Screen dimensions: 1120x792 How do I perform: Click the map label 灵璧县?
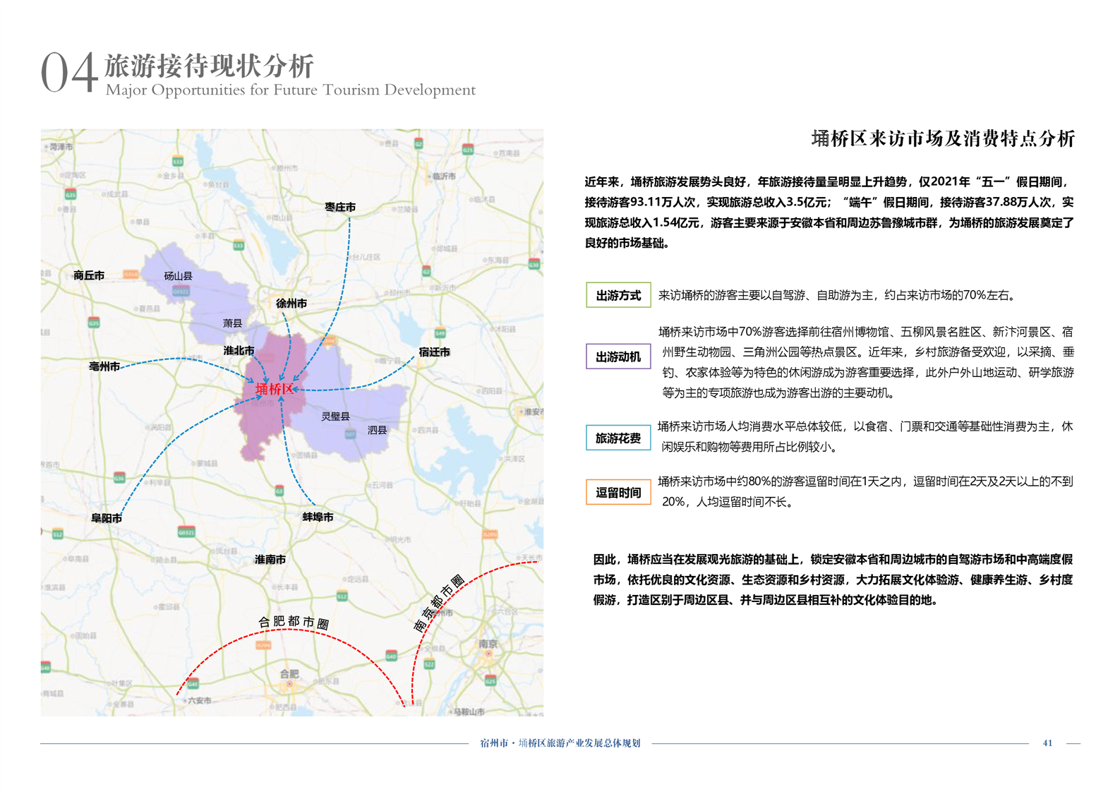[x=336, y=416]
